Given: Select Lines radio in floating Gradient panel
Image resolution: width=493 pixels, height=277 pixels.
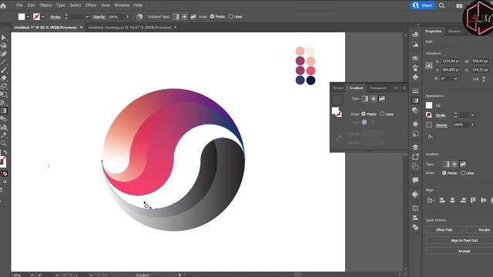Looking at the screenshot, I should (x=382, y=114).
